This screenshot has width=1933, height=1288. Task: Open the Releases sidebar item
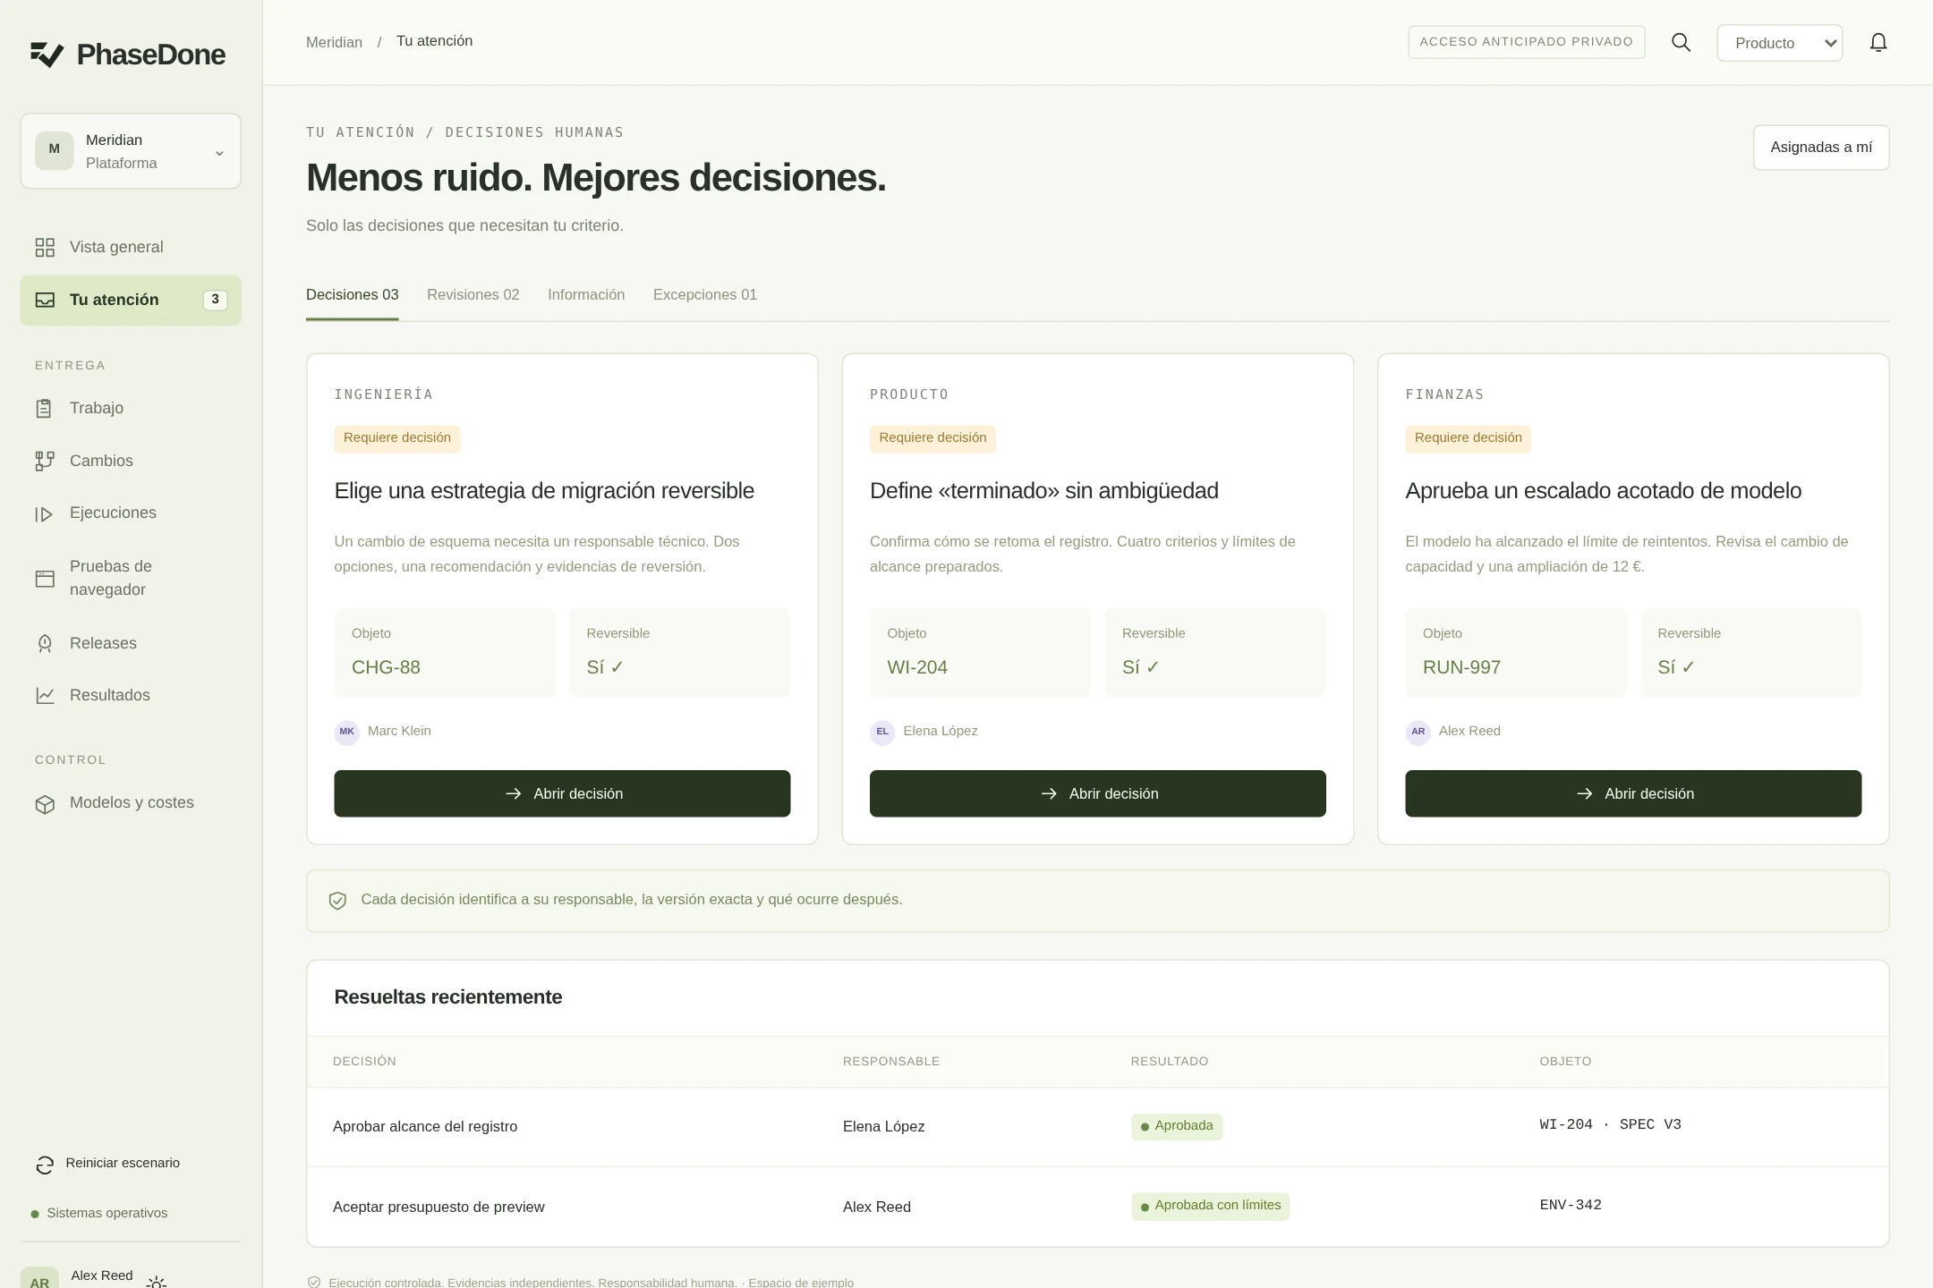(x=131, y=644)
